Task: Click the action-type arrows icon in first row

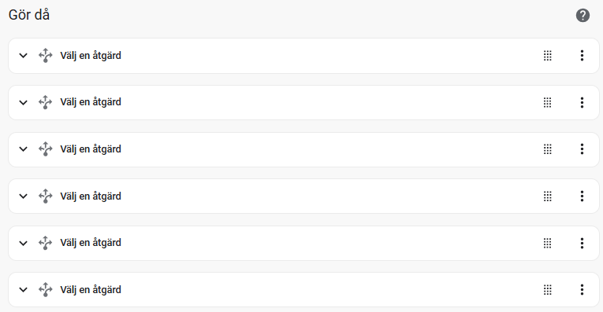Action: click(46, 55)
